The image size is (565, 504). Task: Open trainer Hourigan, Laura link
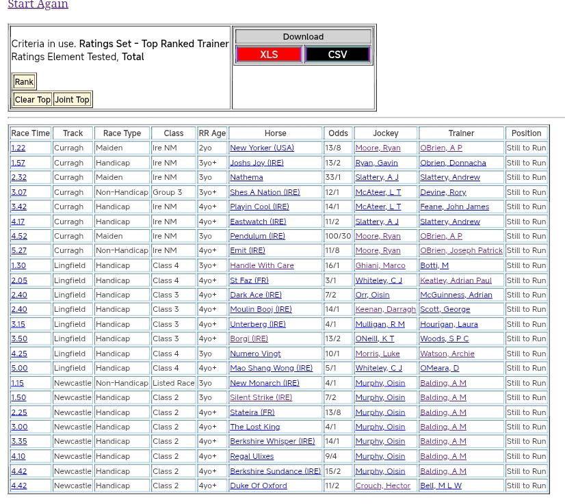pos(449,324)
